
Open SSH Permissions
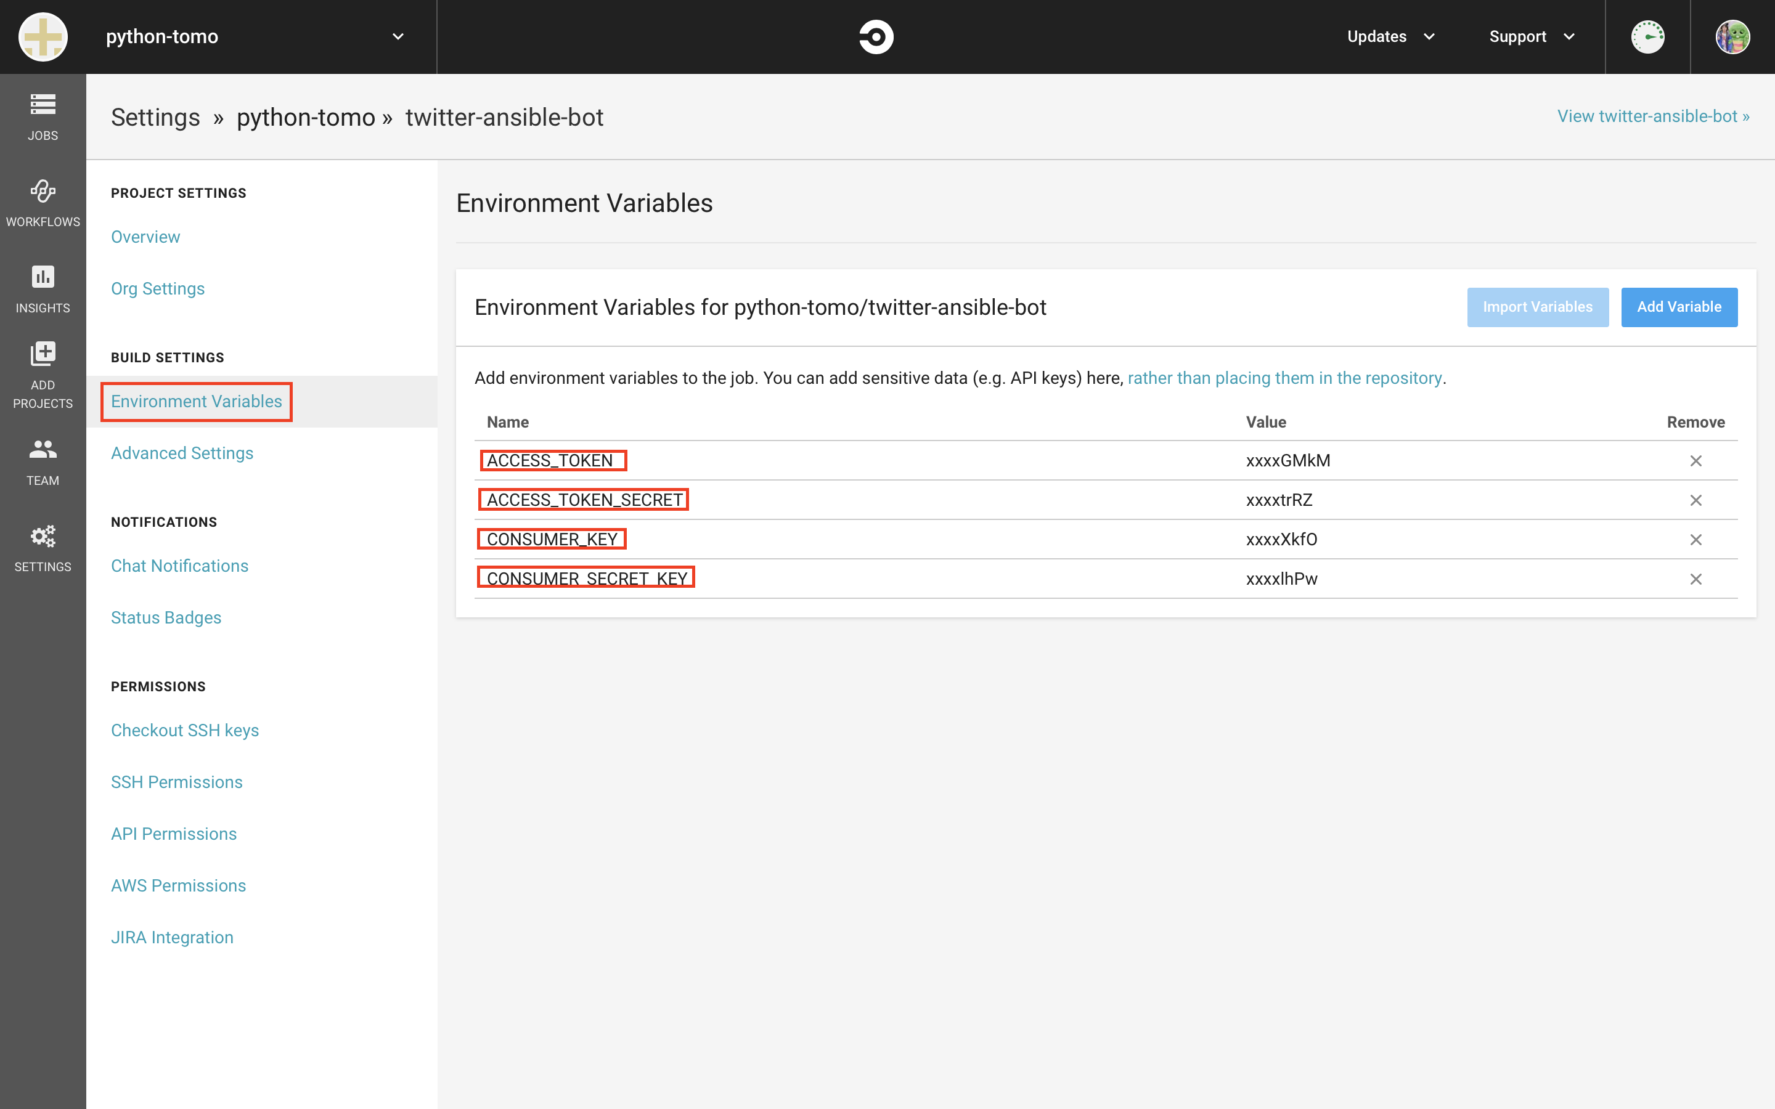coord(177,782)
